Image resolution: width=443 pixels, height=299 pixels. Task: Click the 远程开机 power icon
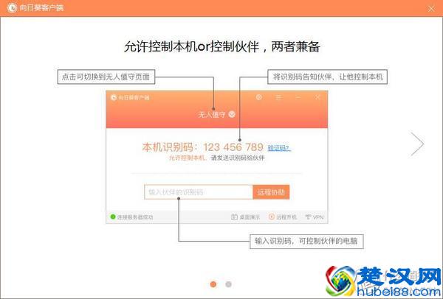(272, 217)
